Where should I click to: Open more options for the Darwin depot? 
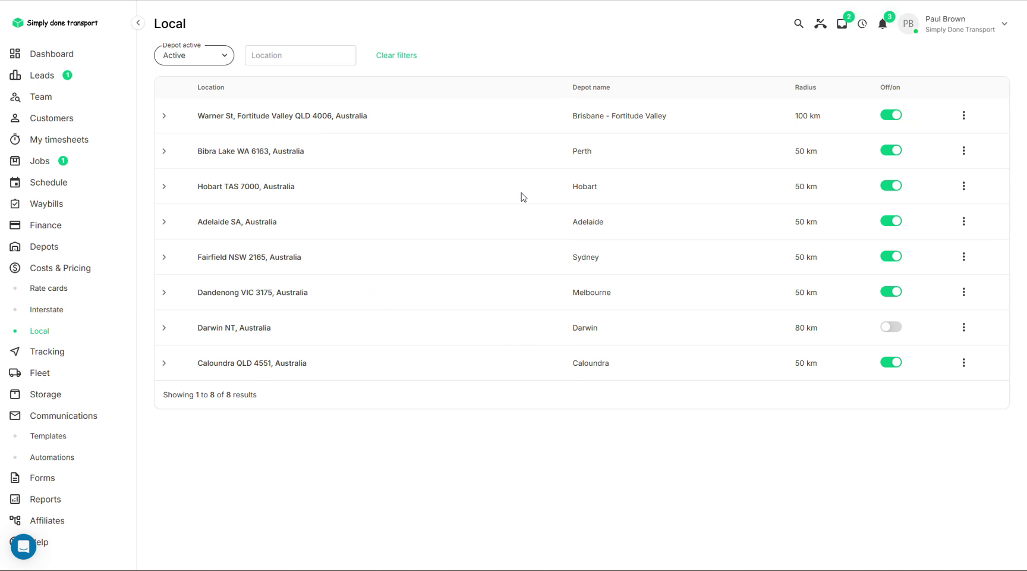963,328
